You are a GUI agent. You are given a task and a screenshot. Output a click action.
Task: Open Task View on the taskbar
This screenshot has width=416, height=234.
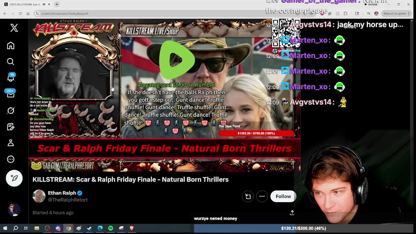coord(26,228)
